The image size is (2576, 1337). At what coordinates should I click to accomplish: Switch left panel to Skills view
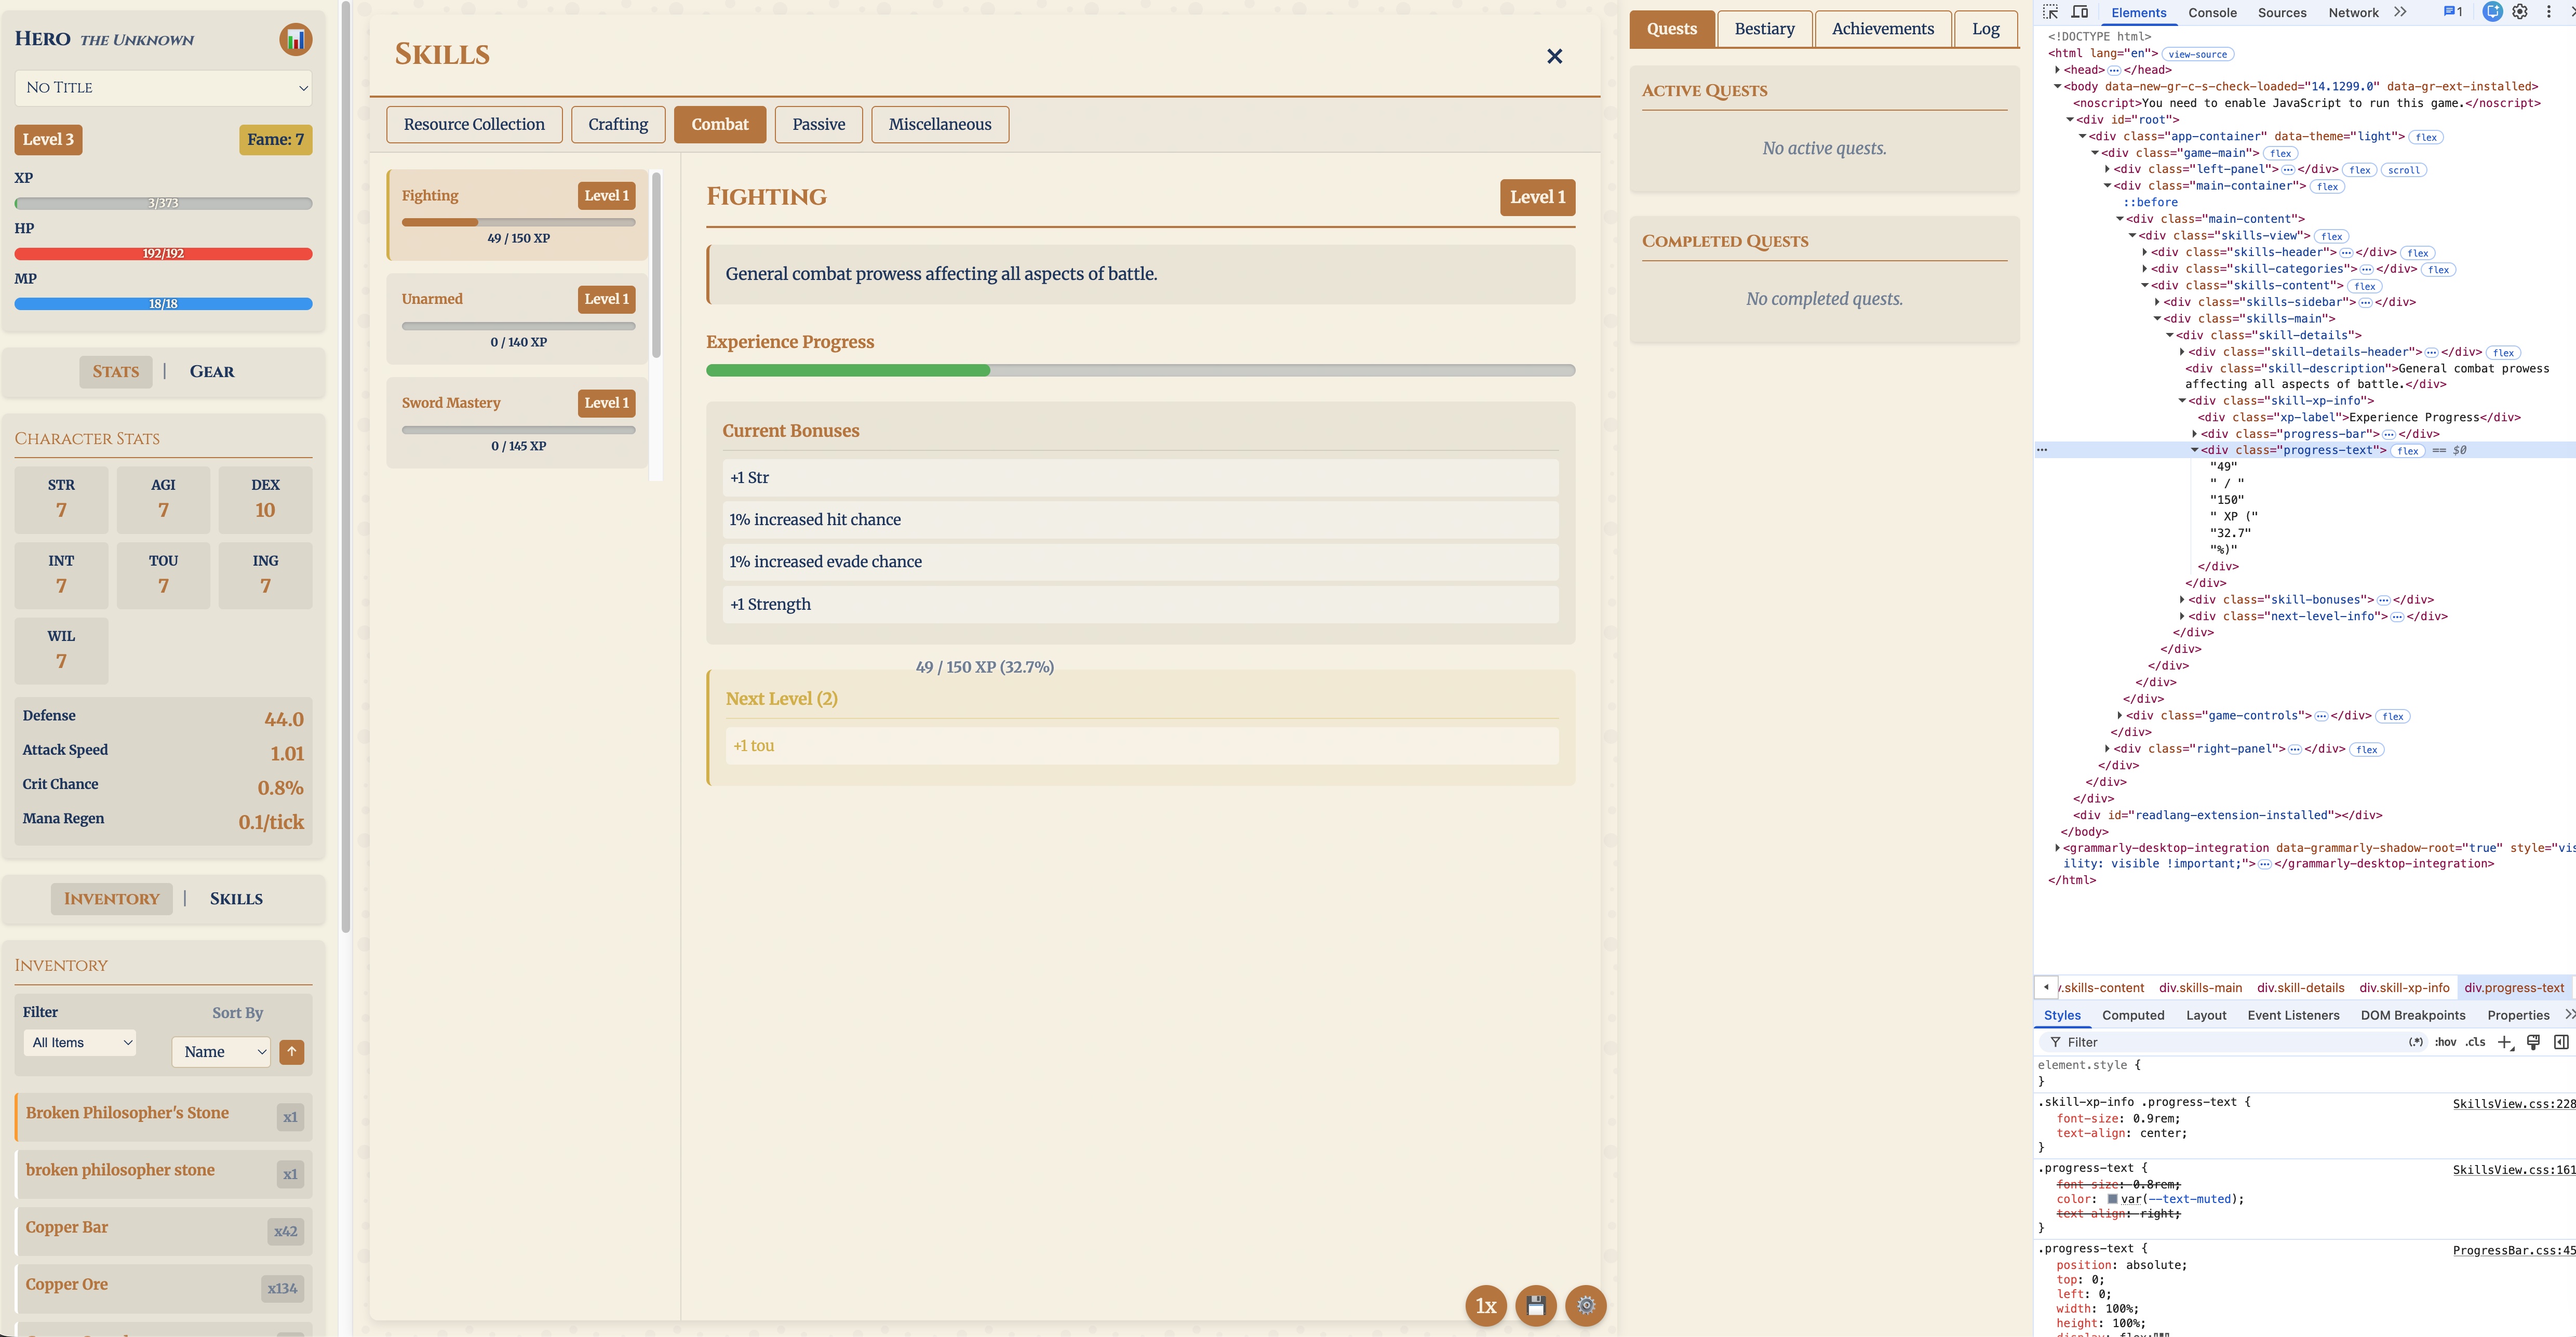tap(236, 899)
